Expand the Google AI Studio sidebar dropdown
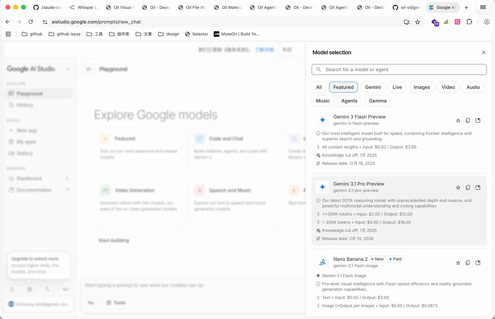The image size is (495, 319). 68,69
